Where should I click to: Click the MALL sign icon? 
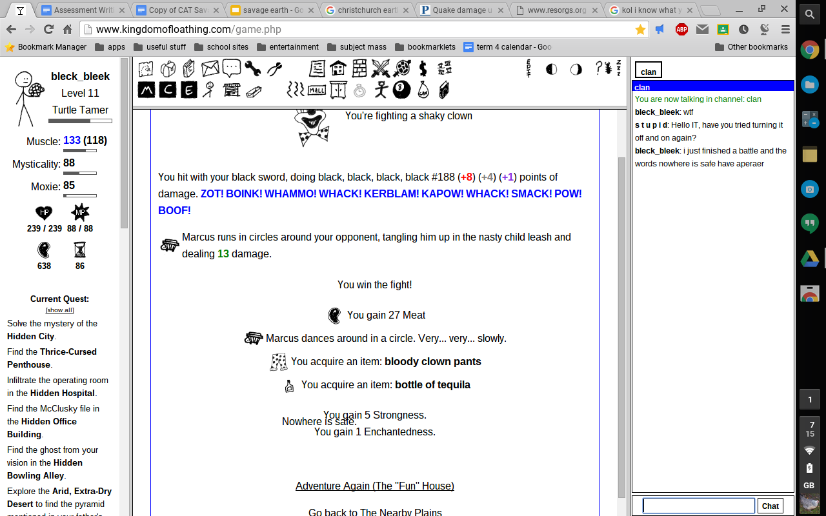tap(317, 90)
